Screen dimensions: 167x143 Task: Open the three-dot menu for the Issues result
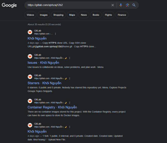[x=70, y=58]
